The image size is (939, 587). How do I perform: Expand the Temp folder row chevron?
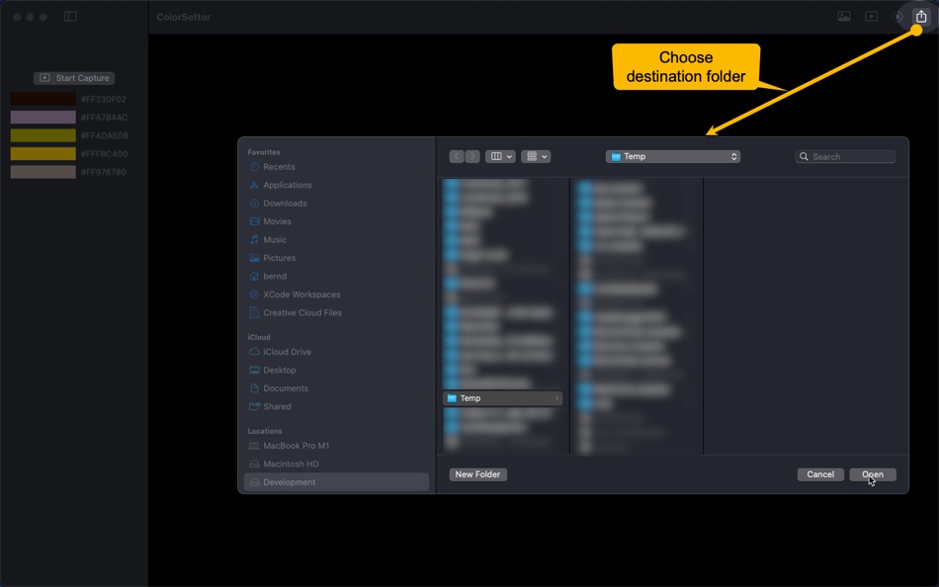[x=556, y=398]
